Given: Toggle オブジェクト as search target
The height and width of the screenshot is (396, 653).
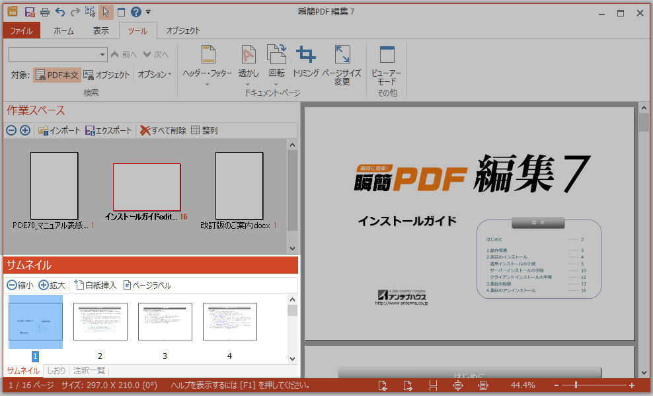Looking at the screenshot, I should pyautogui.click(x=106, y=75).
